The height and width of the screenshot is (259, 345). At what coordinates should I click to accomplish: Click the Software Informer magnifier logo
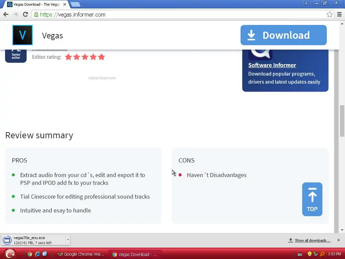coord(260,54)
